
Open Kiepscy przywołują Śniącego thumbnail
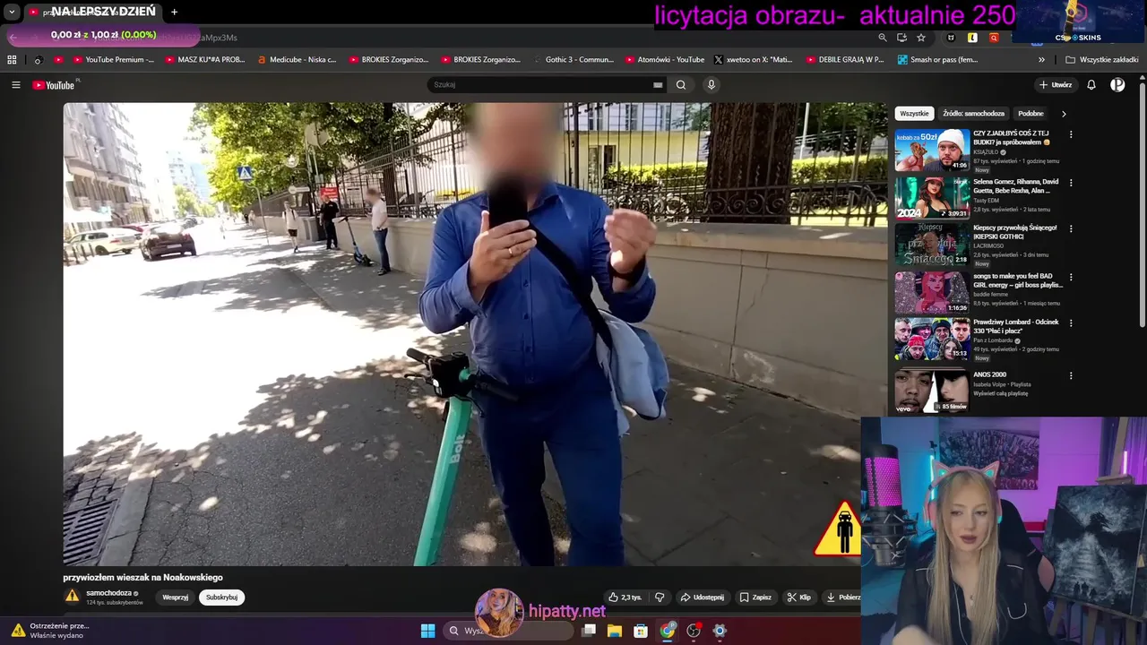pyautogui.click(x=932, y=244)
